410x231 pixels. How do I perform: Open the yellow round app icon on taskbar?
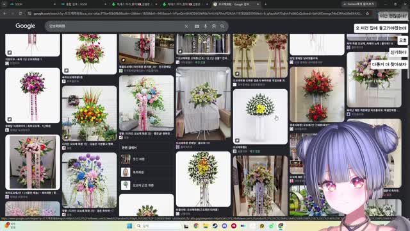point(262,226)
